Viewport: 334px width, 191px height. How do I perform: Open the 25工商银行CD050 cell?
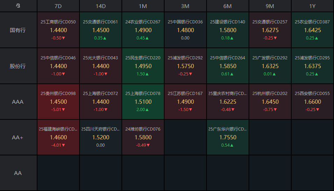[58, 30]
